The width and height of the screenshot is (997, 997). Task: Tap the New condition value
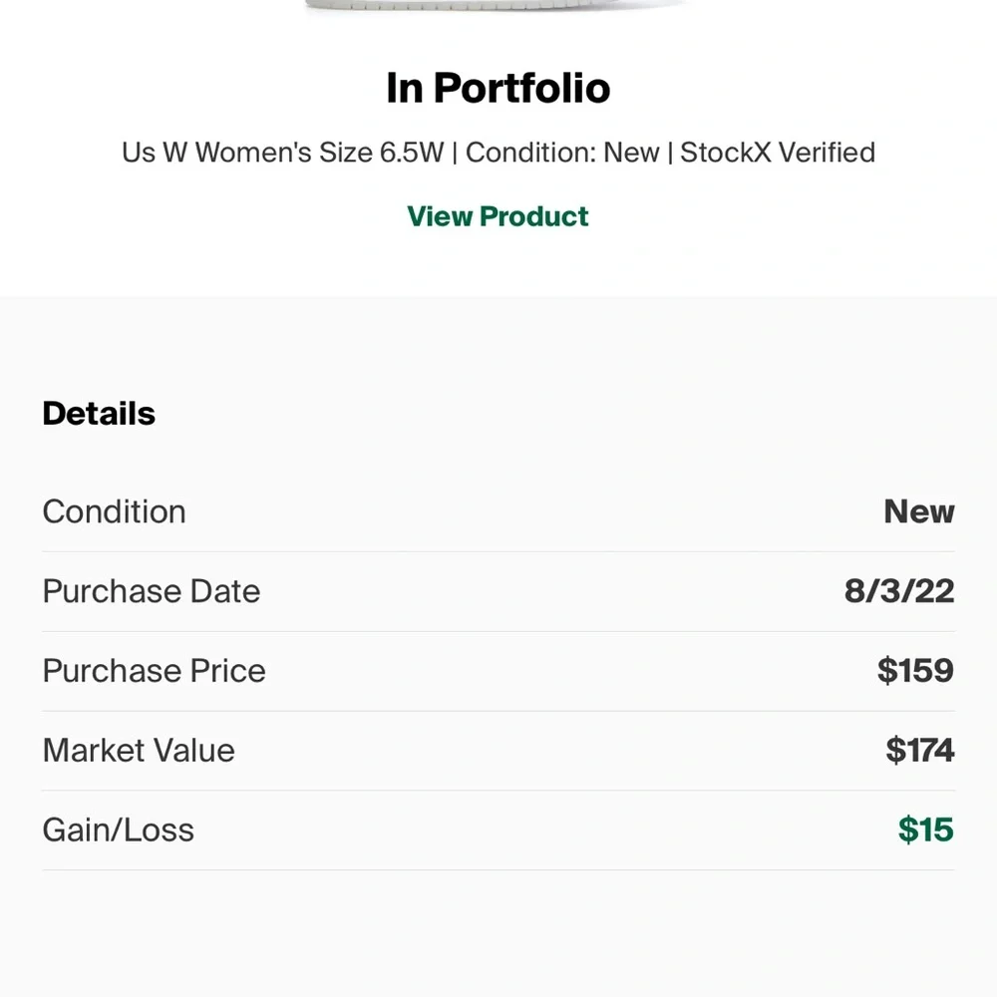(919, 511)
